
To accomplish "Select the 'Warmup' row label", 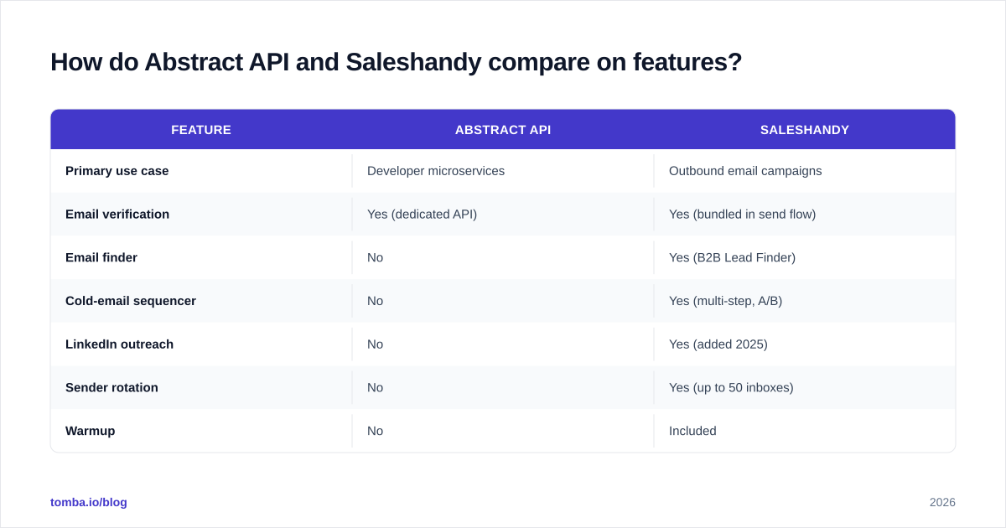I will click(91, 431).
